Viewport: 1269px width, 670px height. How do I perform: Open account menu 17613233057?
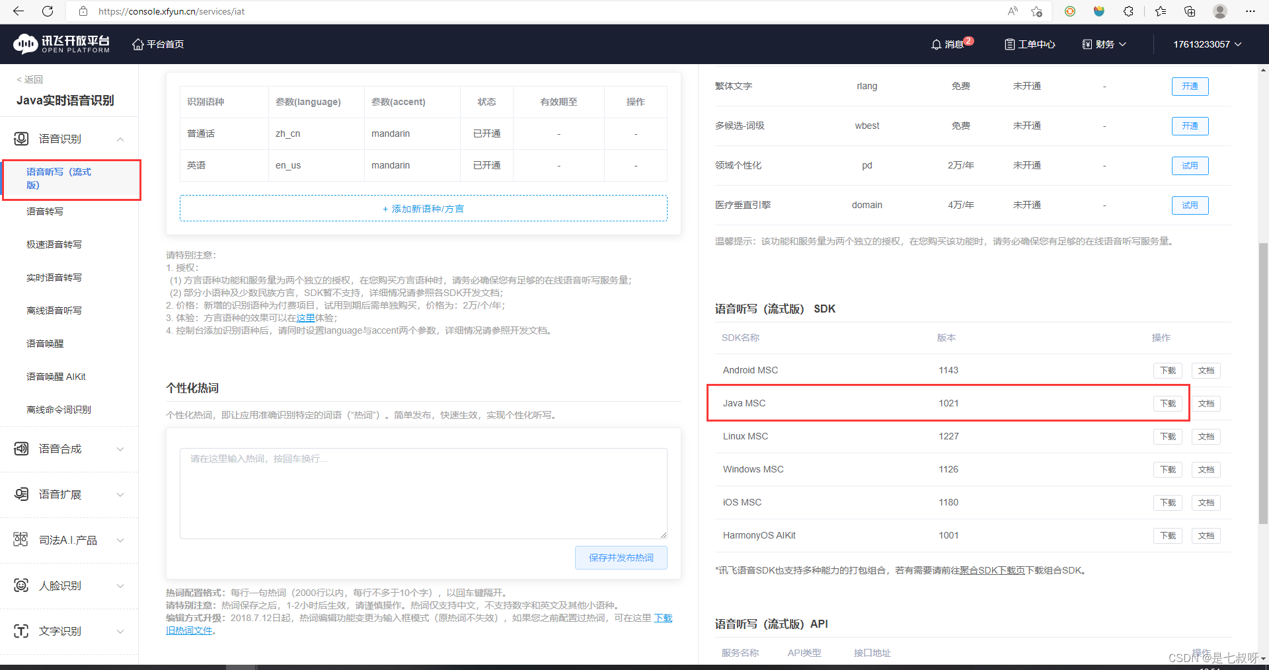1208,44
